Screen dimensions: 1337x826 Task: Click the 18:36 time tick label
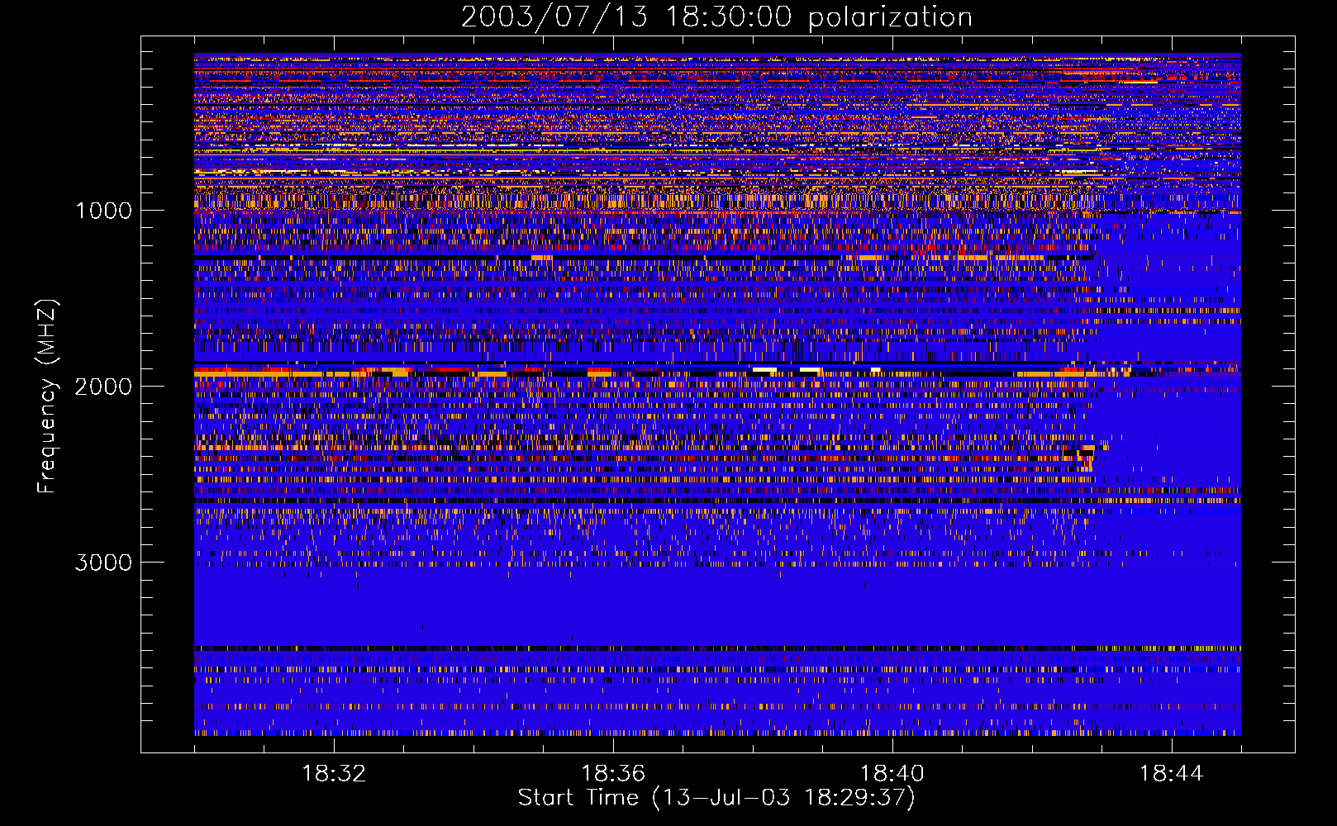[x=613, y=774]
